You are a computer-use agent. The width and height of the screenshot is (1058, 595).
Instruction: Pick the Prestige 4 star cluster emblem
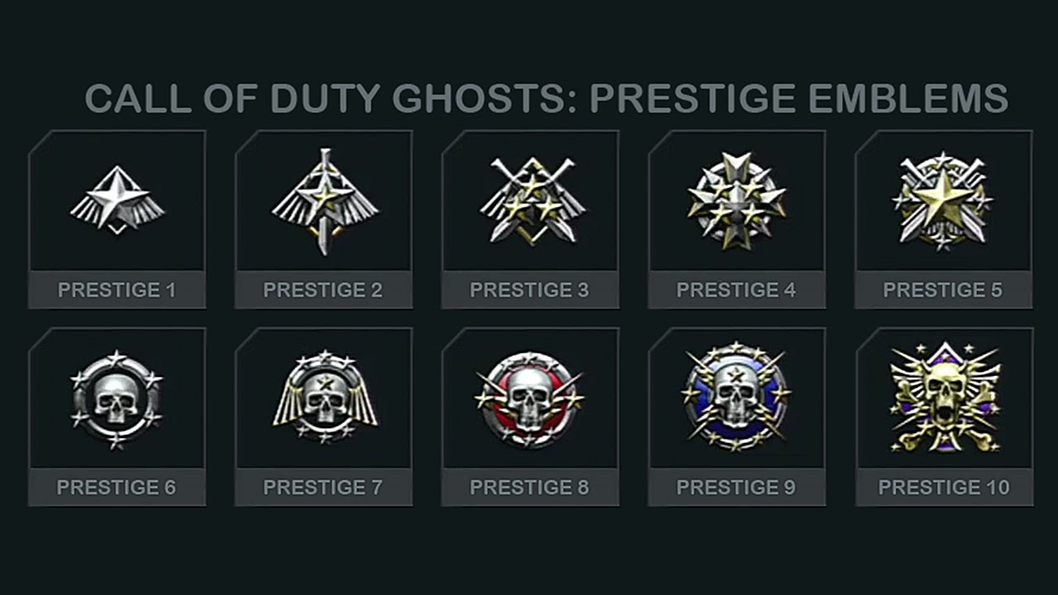(736, 201)
